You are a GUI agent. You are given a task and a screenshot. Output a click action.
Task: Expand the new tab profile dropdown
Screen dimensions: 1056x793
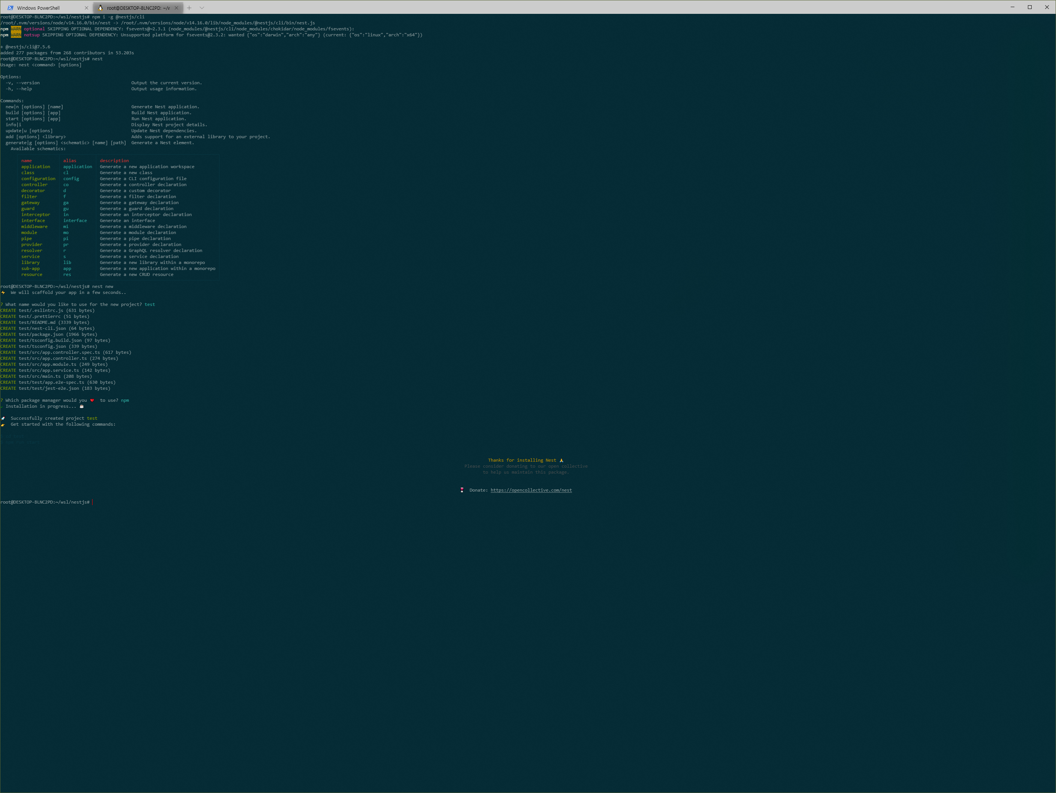click(x=202, y=7)
